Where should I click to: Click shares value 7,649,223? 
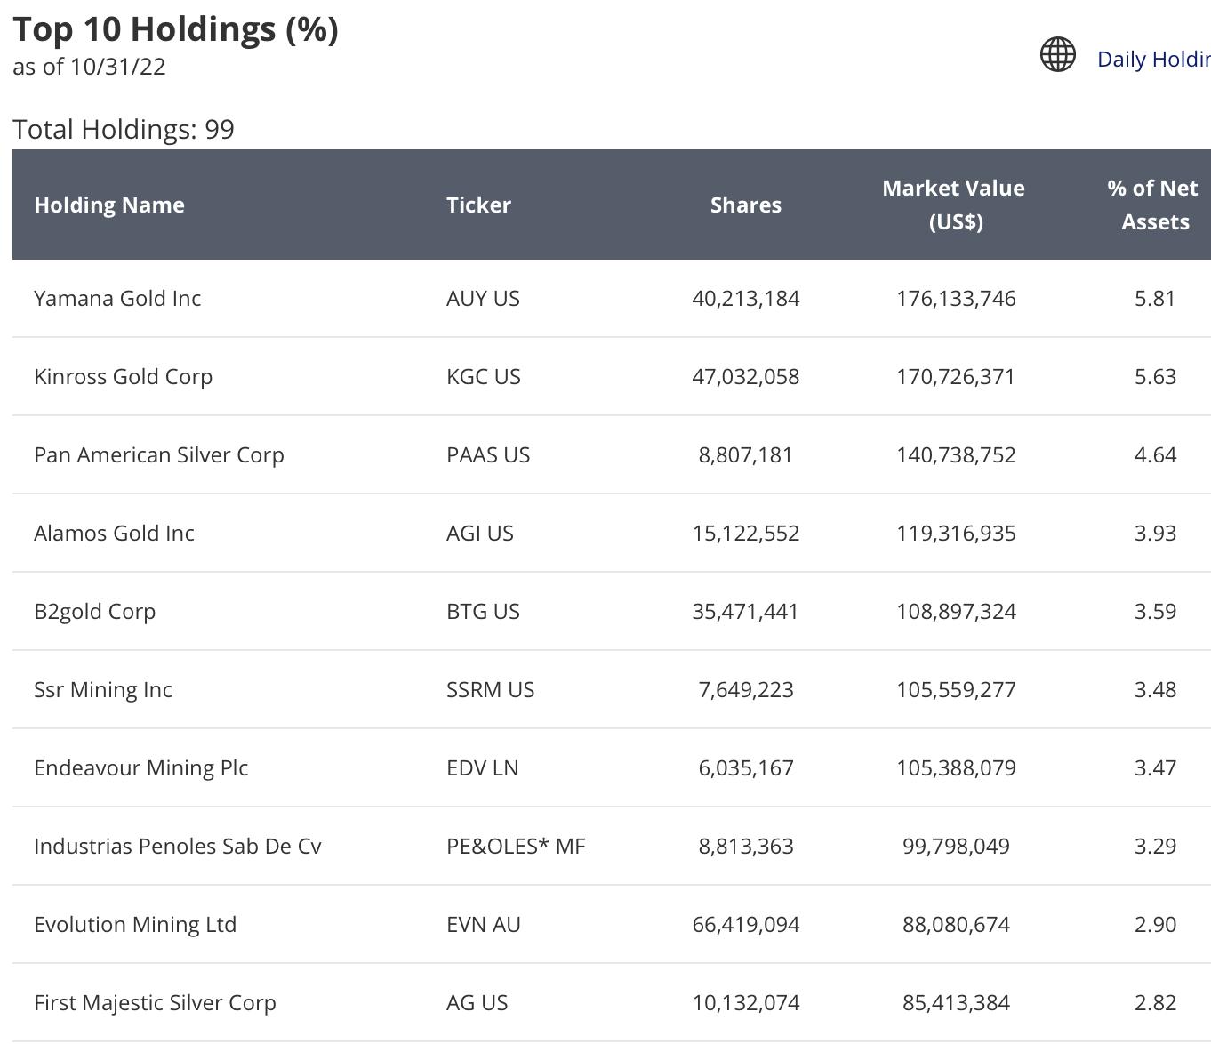pyautogui.click(x=746, y=689)
